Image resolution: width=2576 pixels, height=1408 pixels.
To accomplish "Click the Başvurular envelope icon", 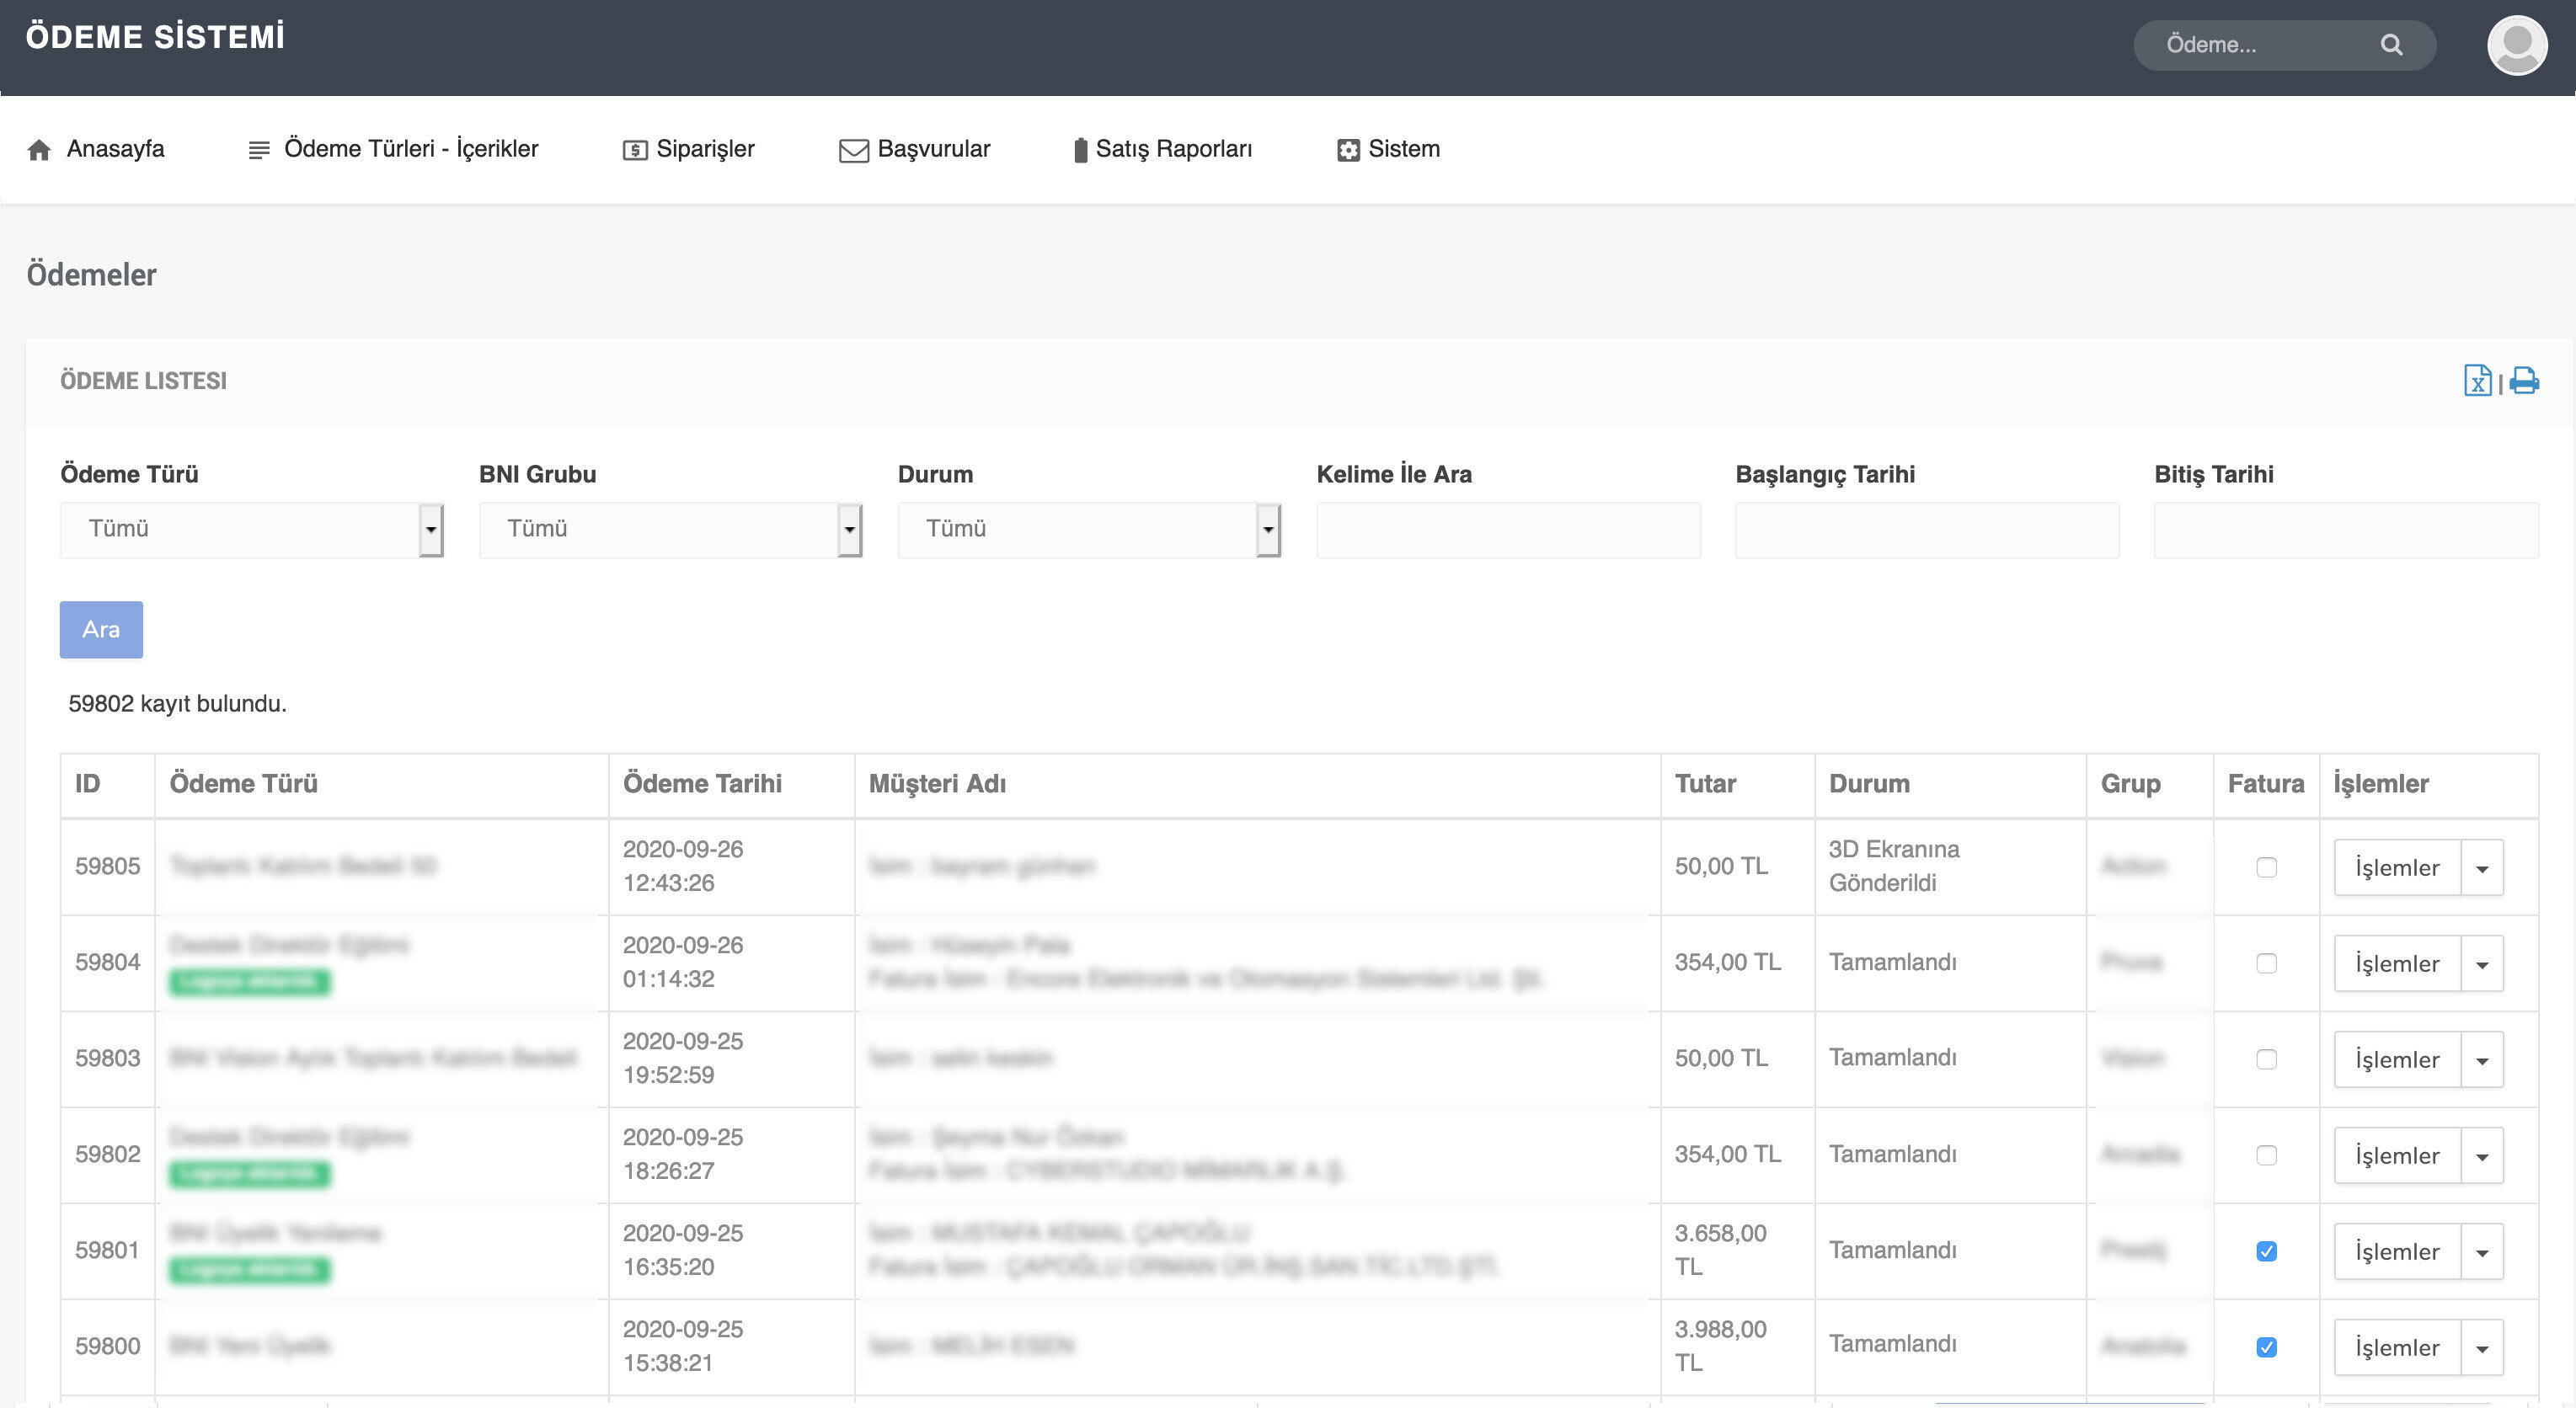I will pos(853,150).
